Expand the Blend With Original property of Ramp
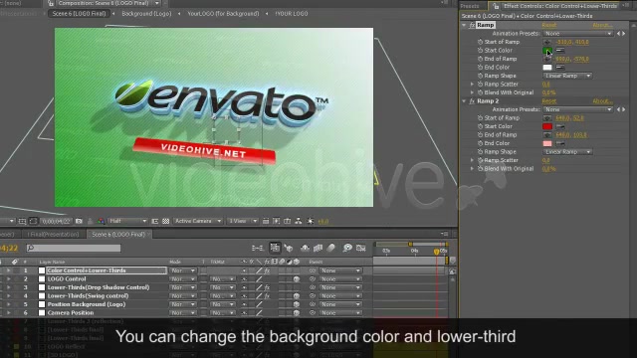This screenshot has height=358, width=637. [x=472, y=92]
